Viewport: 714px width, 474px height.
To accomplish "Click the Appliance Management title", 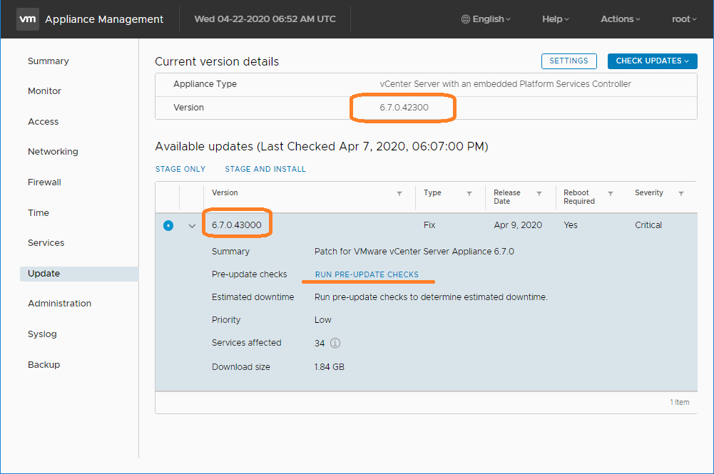I will pos(104,19).
